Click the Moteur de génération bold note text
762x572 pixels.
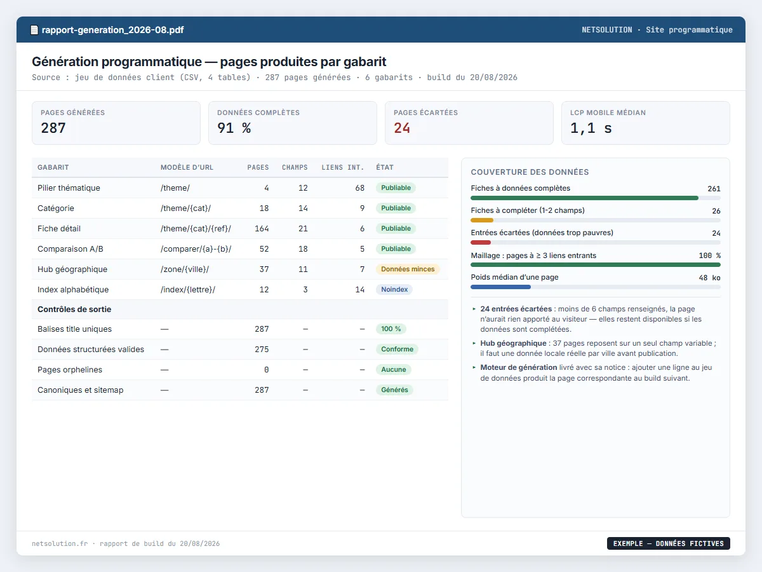[x=519, y=367]
